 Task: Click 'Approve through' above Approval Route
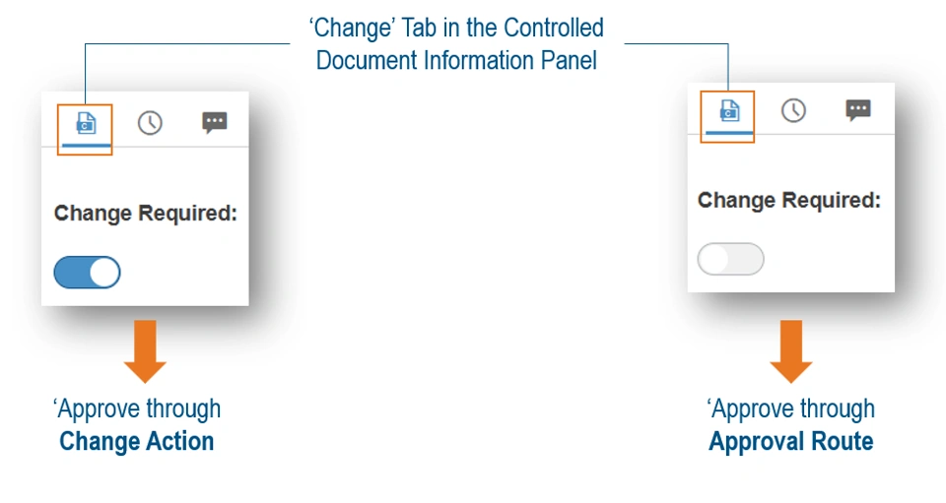791,409
